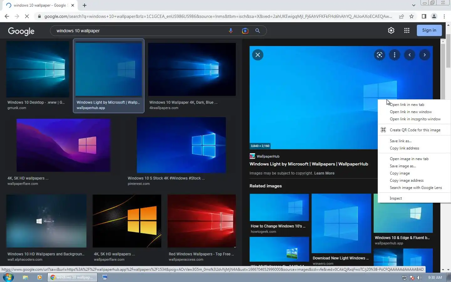Bookmark this page with the star icon
The width and height of the screenshot is (451, 282).
(x=412, y=16)
